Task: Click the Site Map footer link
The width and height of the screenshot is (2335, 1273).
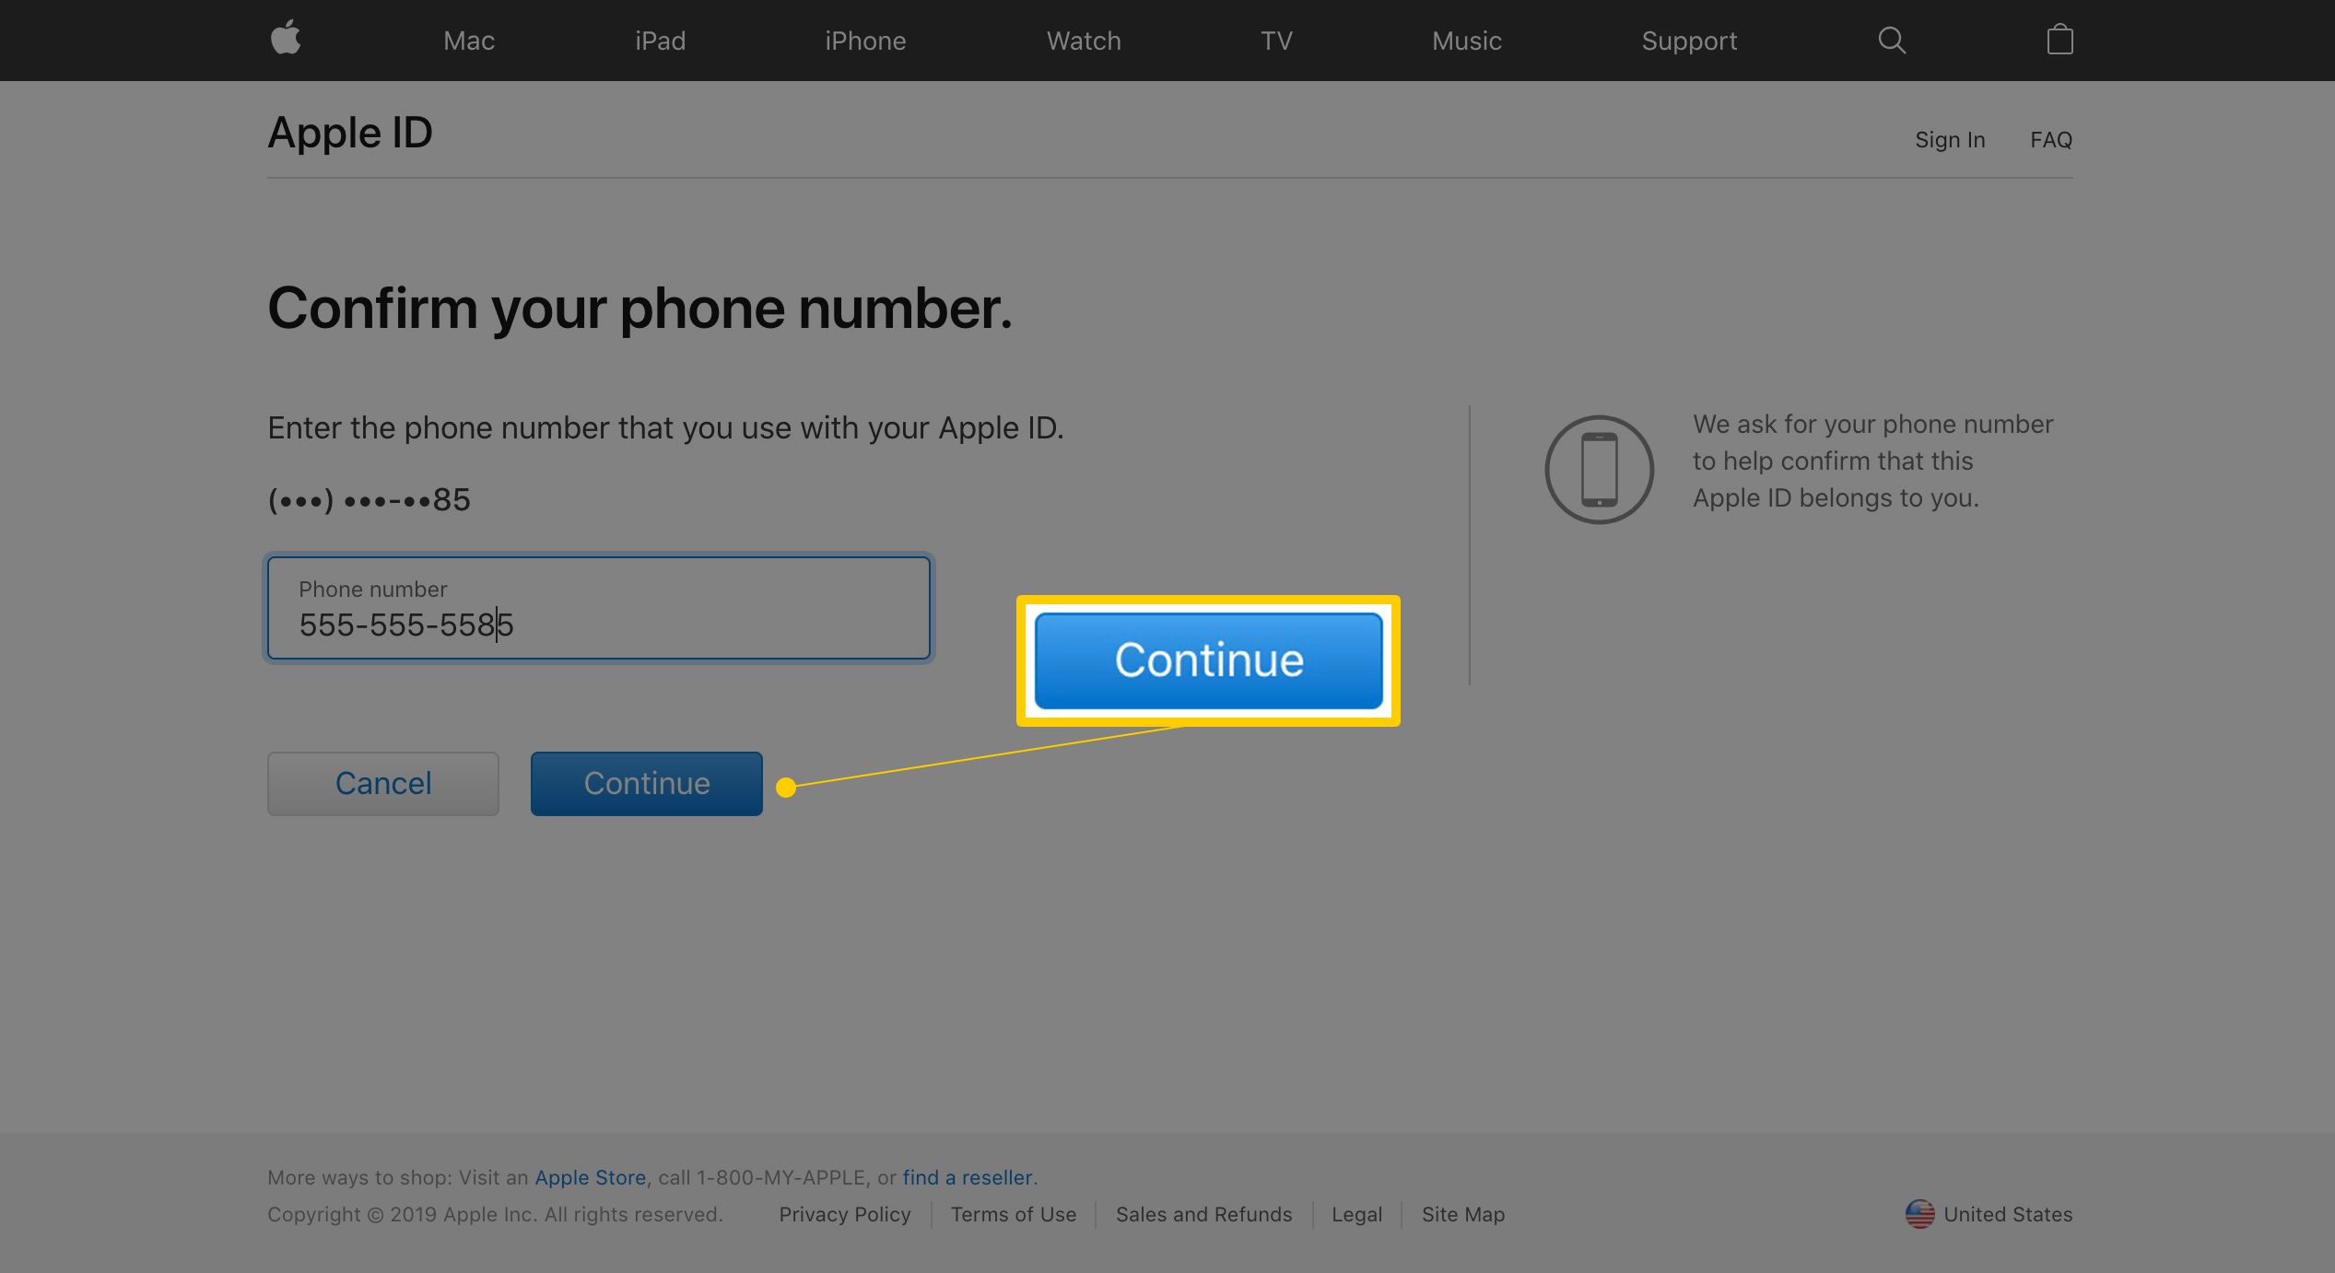Action: pos(1463,1213)
